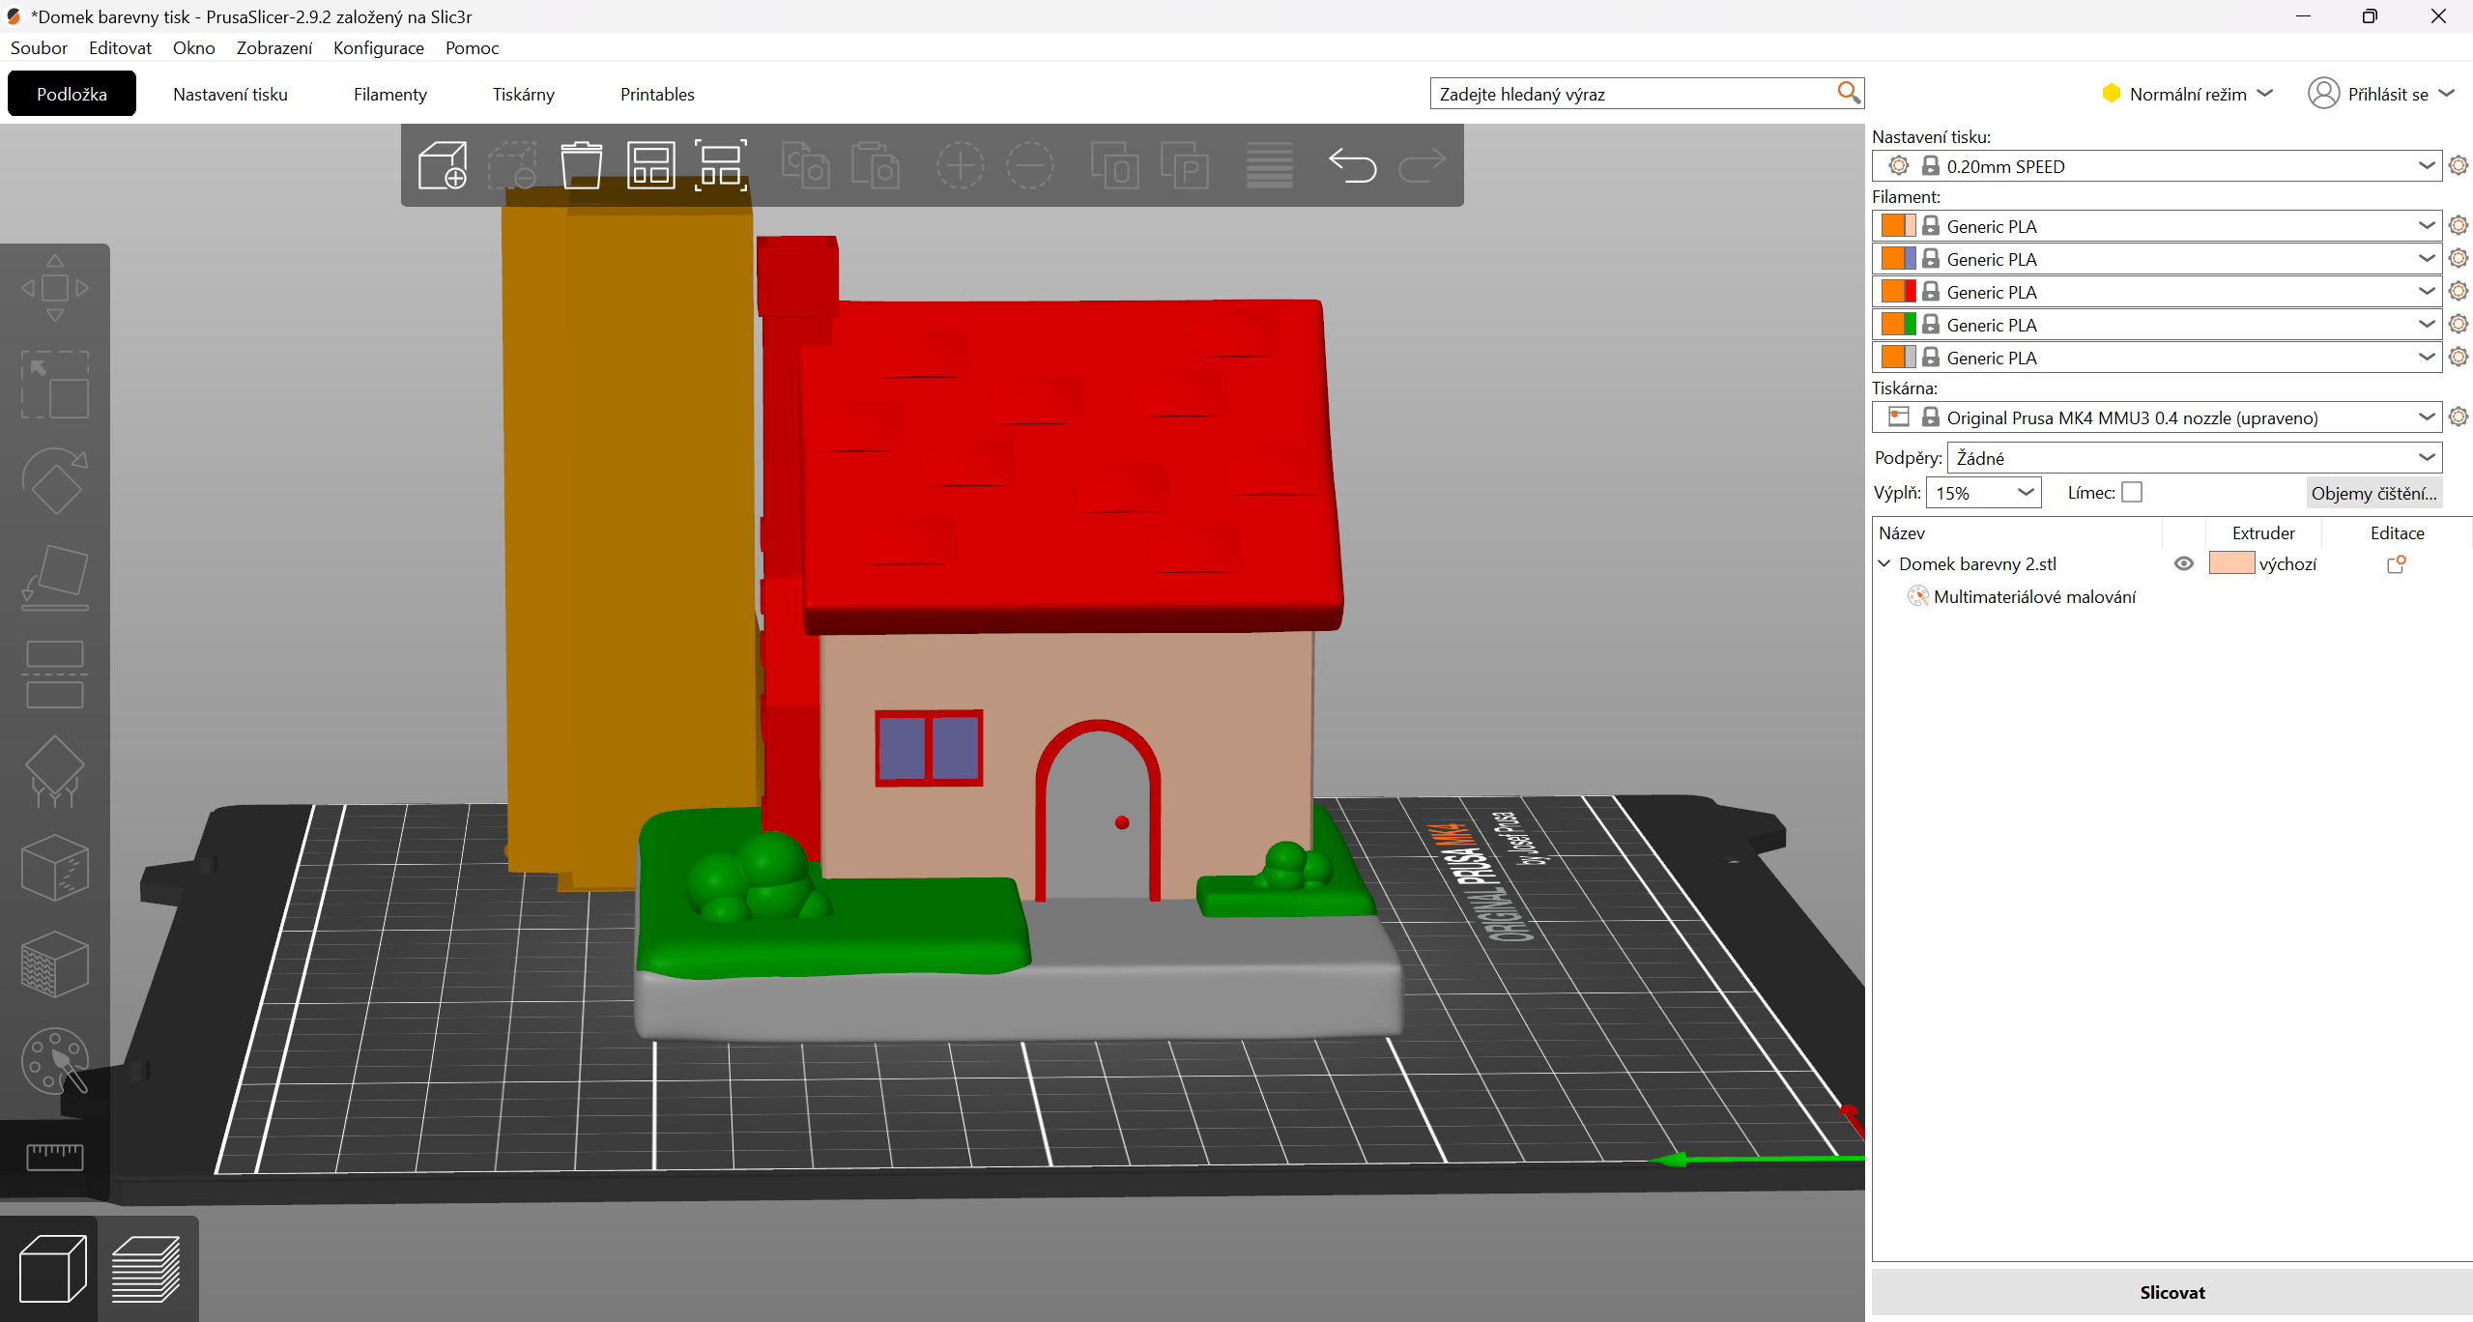Select the Cut tool in left sidebar
2473x1322 pixels.
(x=55, y=675)
